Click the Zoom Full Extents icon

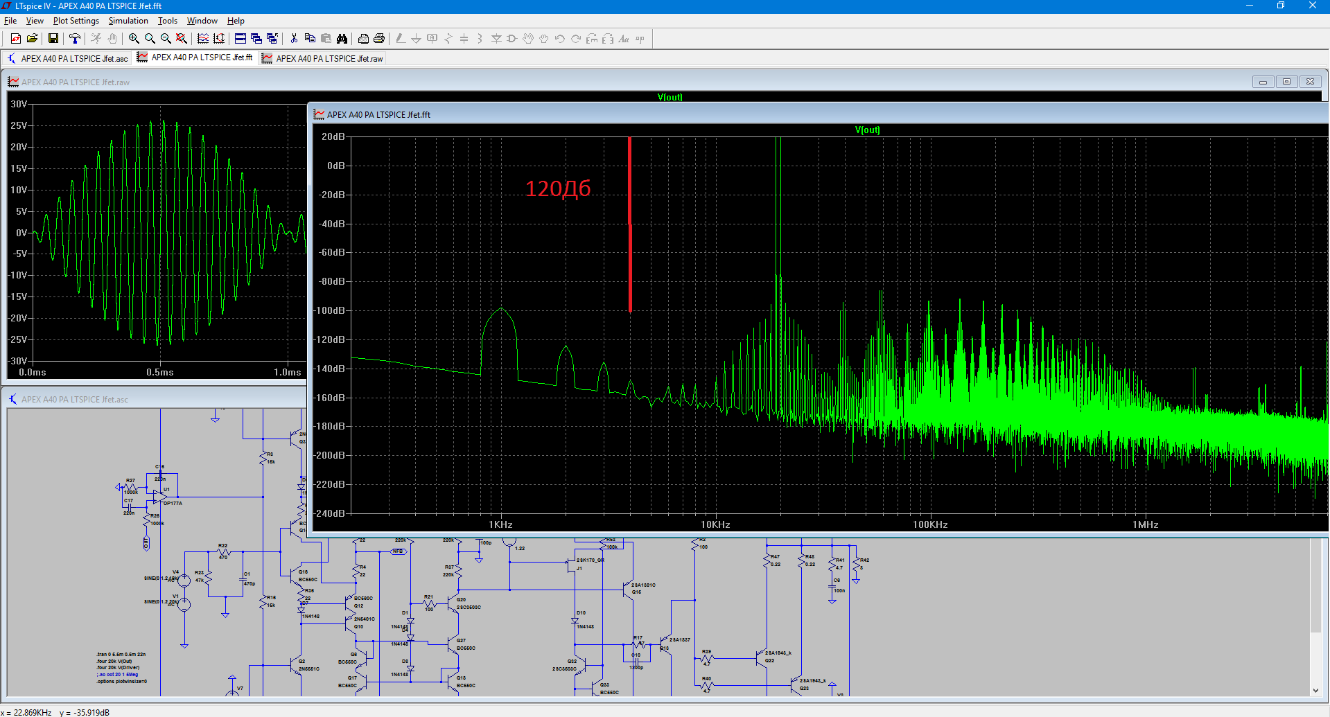(182, 39)
